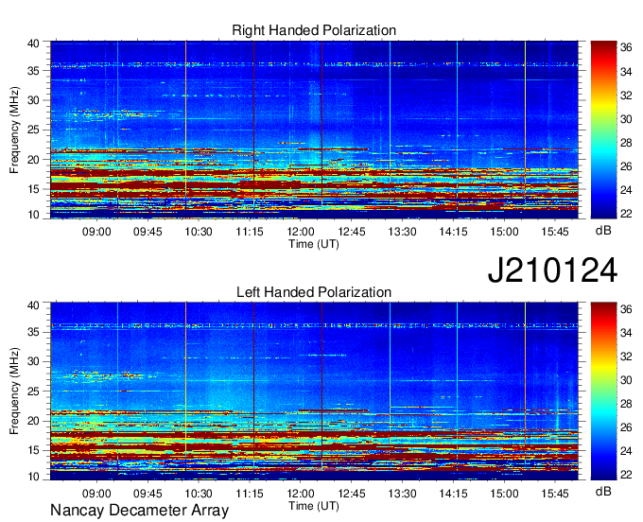643x522 pixels.
Task: Click the bottom plot's Frequency (MHz) axis label
Action: tap(14, 391)
